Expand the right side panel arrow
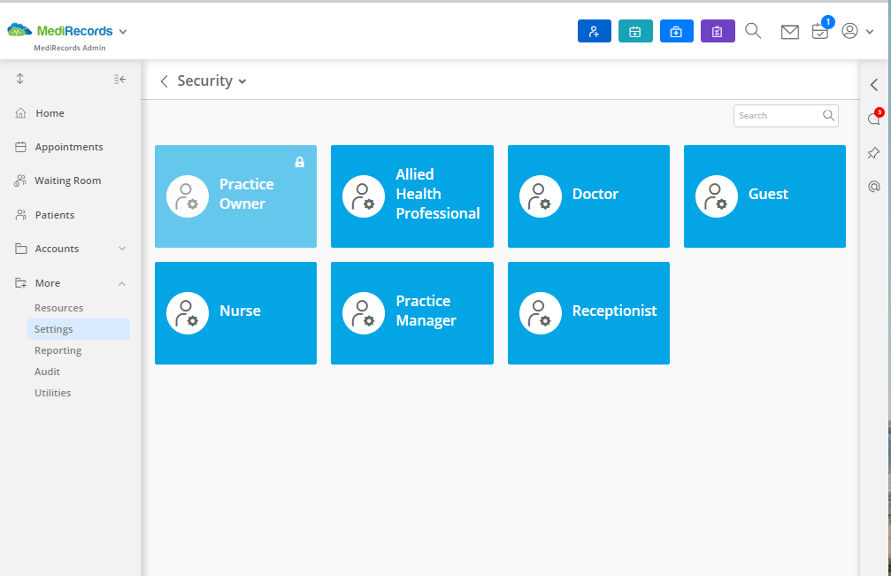 coord(874,85)
